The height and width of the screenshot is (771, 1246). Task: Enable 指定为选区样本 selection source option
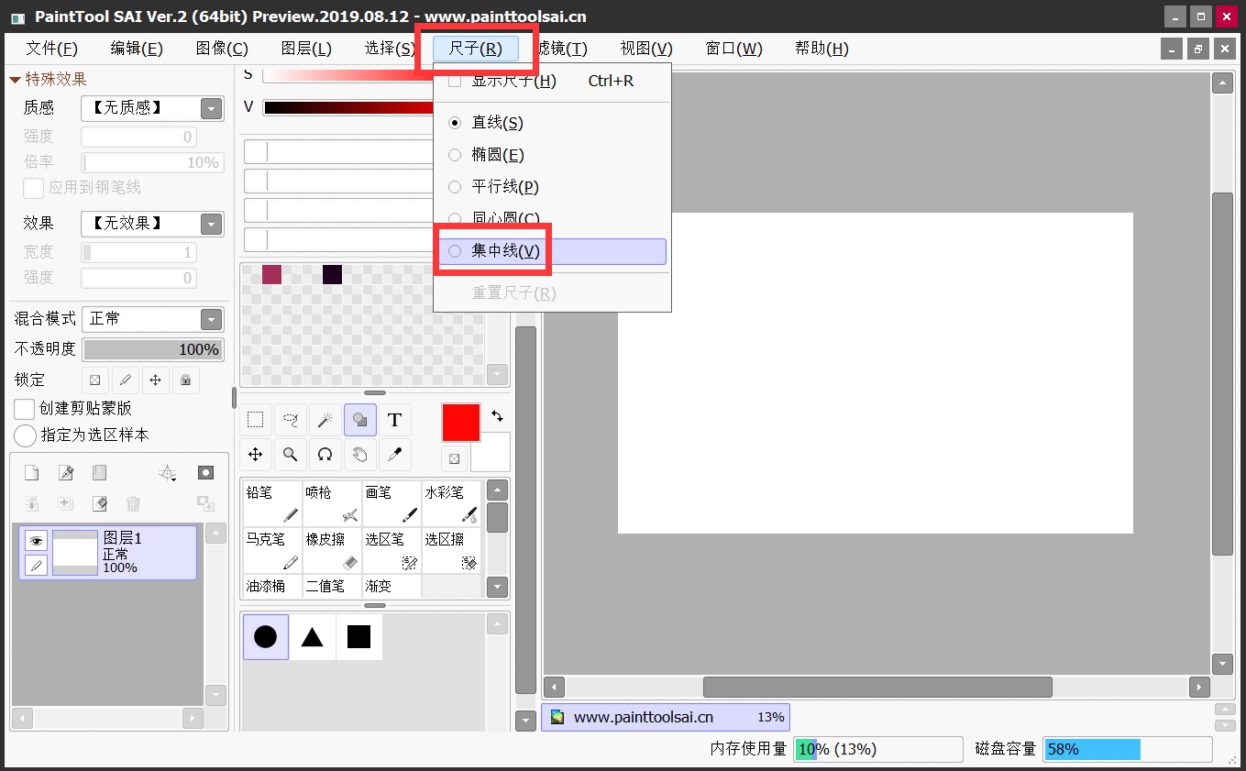tap(26, 435)
